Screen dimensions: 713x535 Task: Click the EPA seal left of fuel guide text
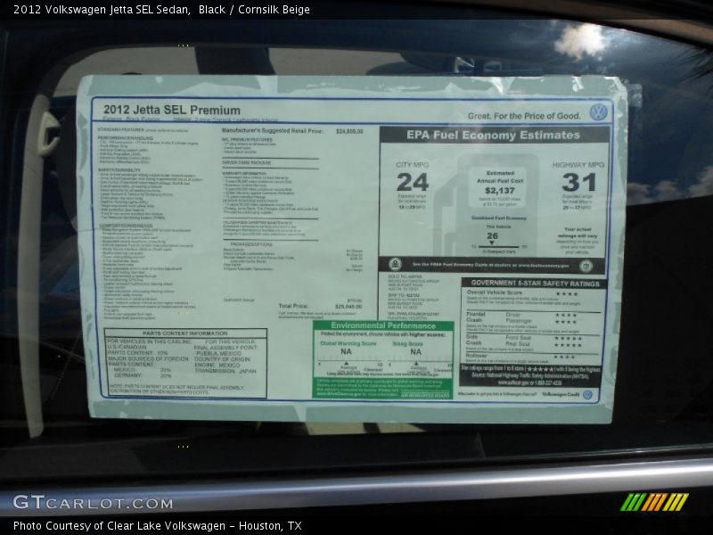coord(395,265)
